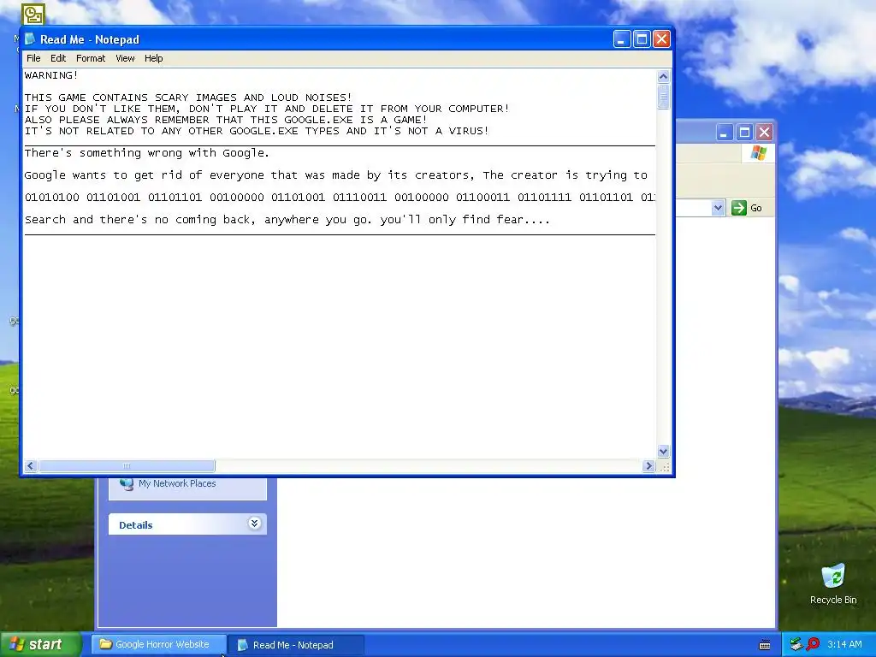Click the My Network Places icon
Viewport: 876px width, 657px height.
[x=127, y=484]
